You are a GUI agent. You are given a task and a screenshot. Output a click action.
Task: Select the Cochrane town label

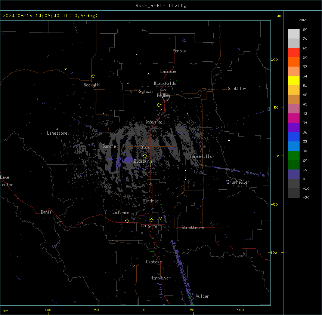point(120,212)
